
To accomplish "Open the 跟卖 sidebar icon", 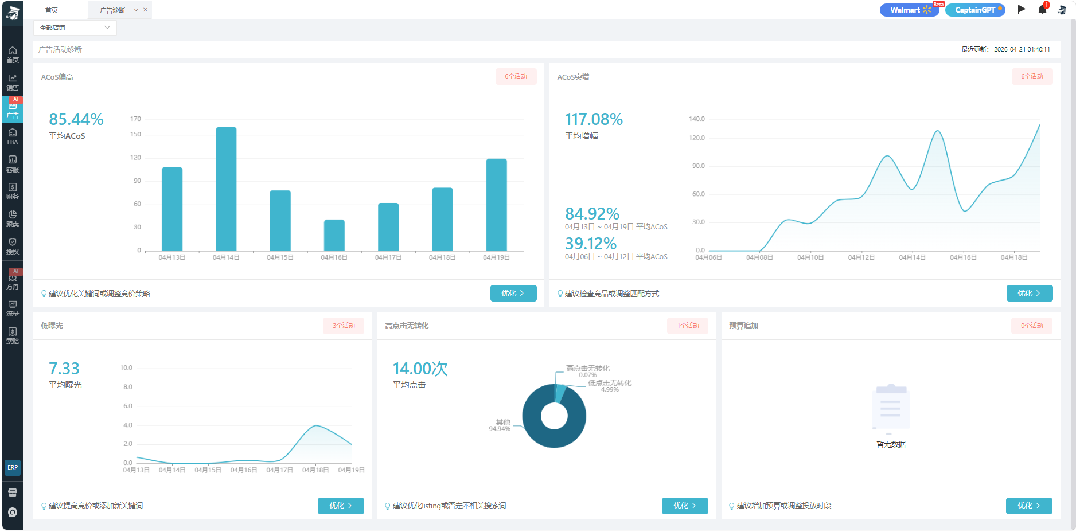I will [x=13, y=218].
